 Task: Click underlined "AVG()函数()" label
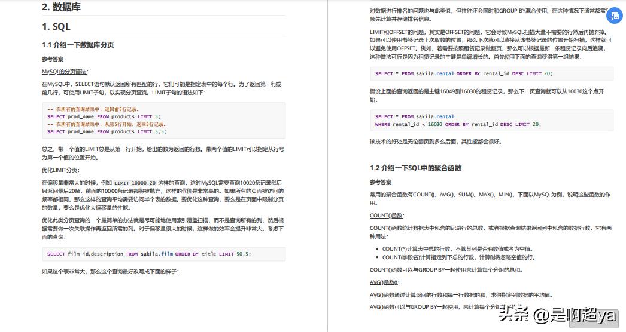[x=384, y=282]
